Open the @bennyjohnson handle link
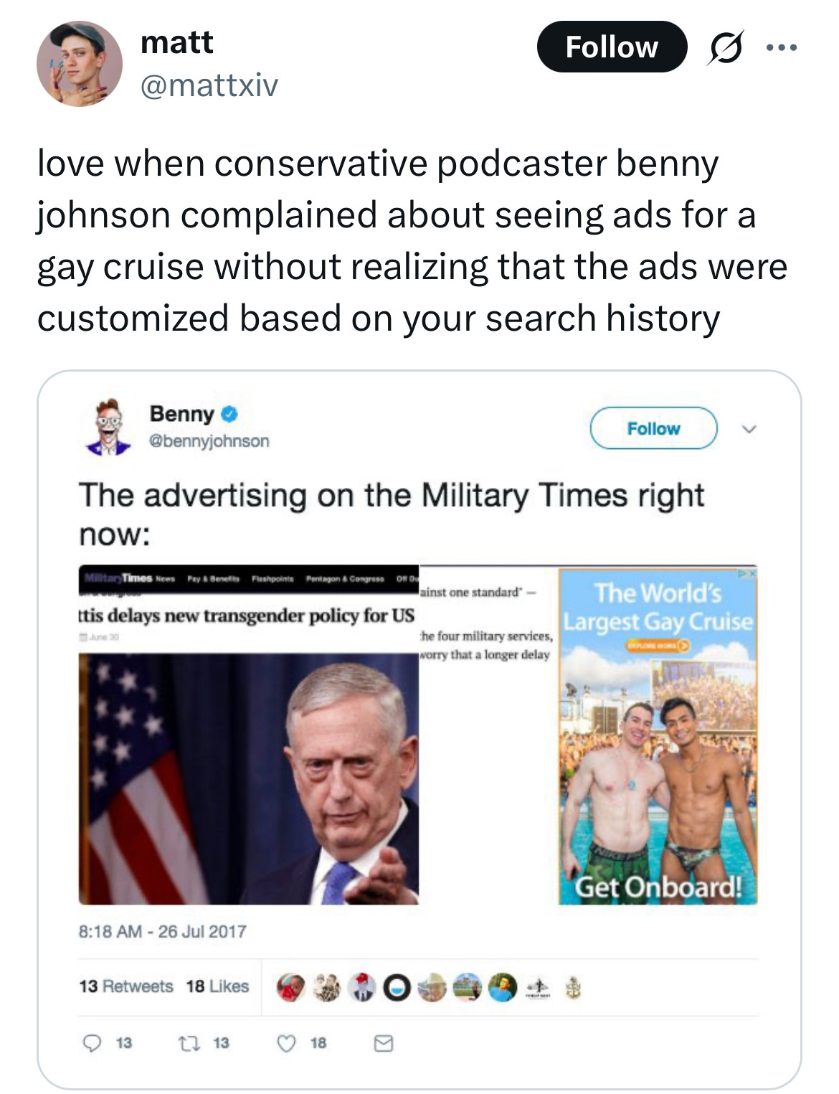 [209, 440]
